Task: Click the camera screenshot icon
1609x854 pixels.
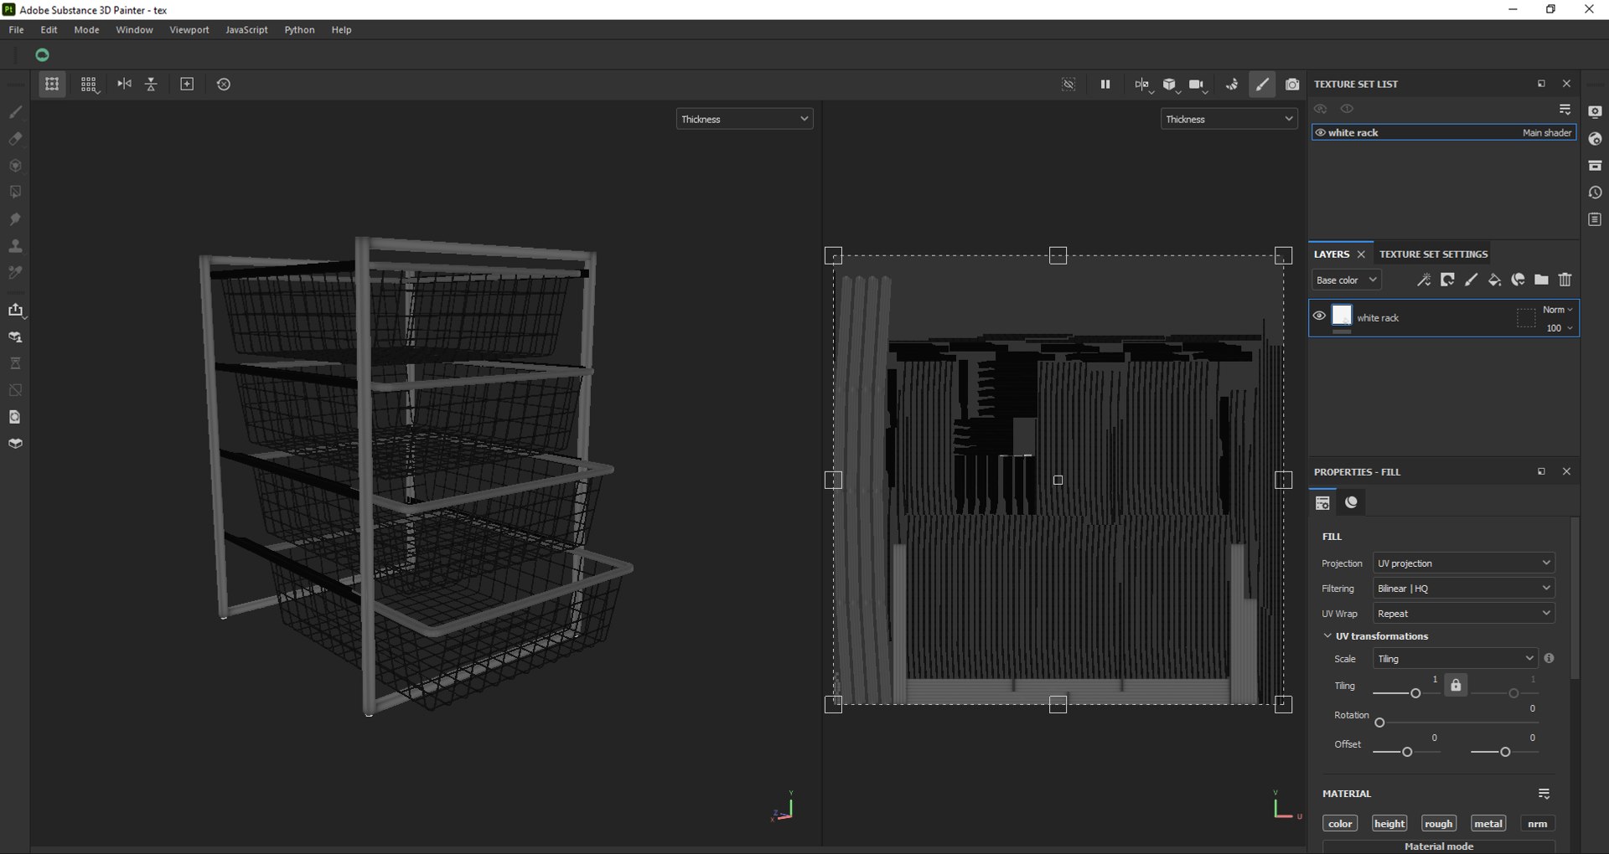Action: (1292, 85)
